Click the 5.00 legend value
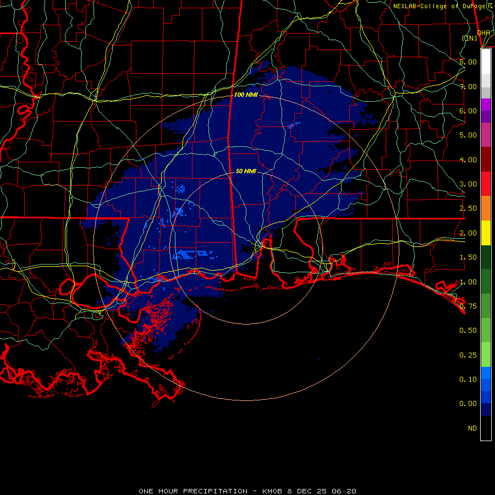The width and height of the screenshot is (495, 495). pos(468,135)
